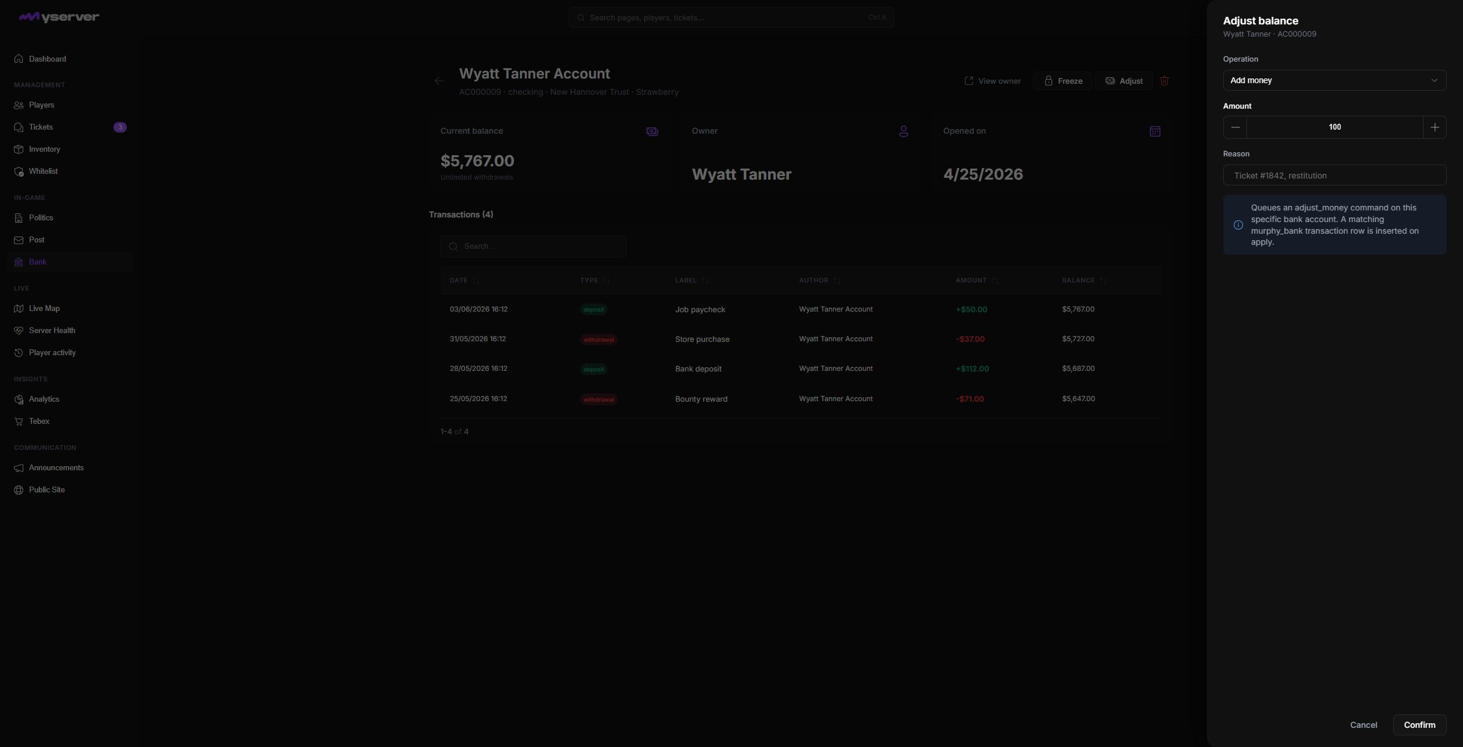Click the Freeze account button
This screenshot has width=1463, height=747.
[x=1063, y=81]
